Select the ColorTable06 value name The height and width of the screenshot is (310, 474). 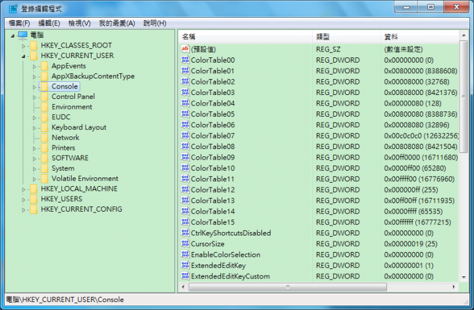[x=213, y=125]
